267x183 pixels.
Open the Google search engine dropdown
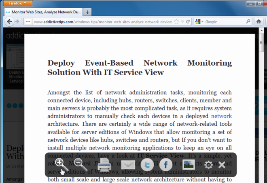coord(199,22)
